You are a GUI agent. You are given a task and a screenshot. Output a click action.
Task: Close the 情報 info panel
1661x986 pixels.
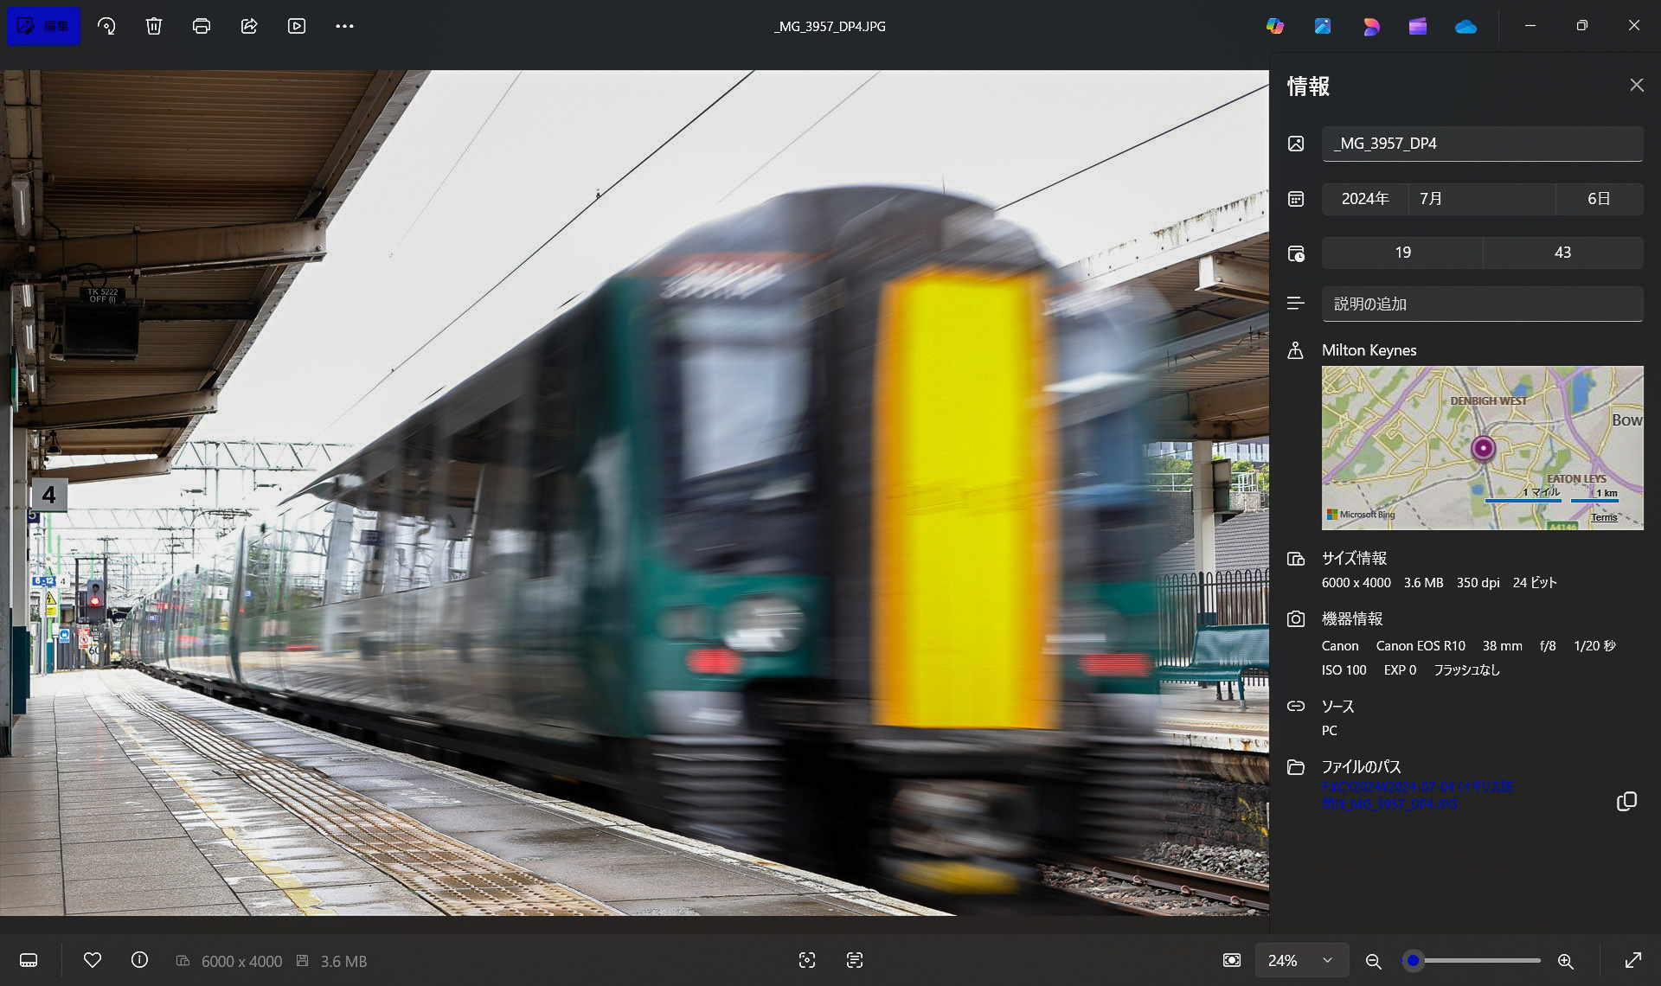(1636, 85)
